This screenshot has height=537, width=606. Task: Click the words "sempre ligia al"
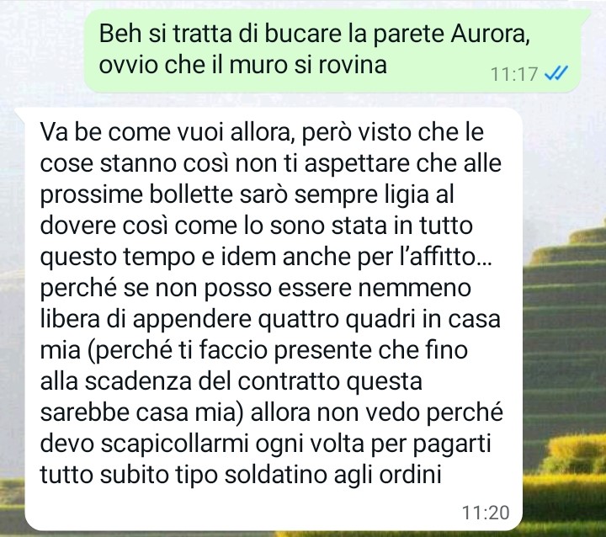point(374,194)
